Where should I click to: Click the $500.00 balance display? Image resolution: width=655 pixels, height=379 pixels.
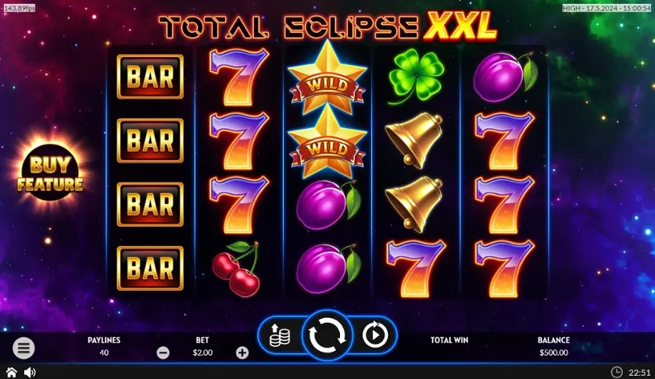553,352
